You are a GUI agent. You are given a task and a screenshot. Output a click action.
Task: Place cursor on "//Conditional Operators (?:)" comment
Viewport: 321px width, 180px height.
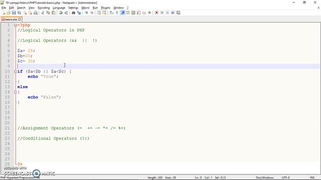coord(53,138)
